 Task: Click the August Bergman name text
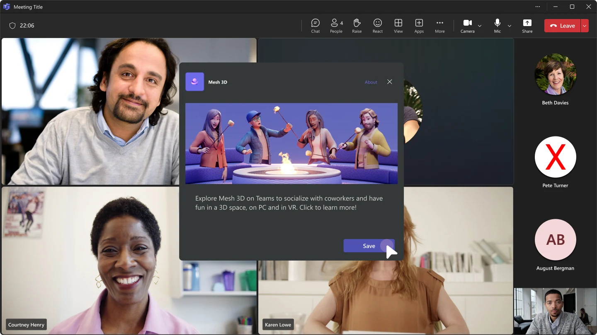(x=556, y=268)
